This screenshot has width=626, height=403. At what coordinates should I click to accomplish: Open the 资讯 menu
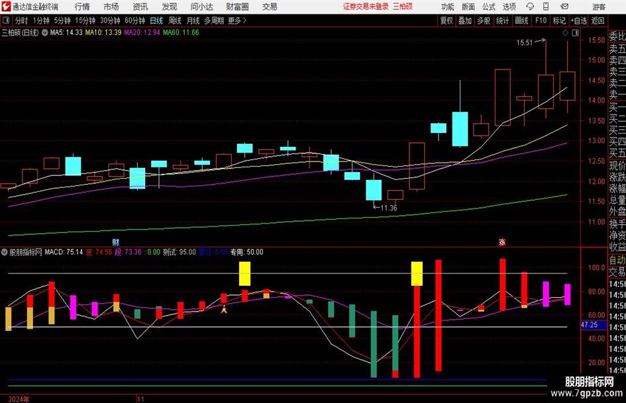(140, 7)
